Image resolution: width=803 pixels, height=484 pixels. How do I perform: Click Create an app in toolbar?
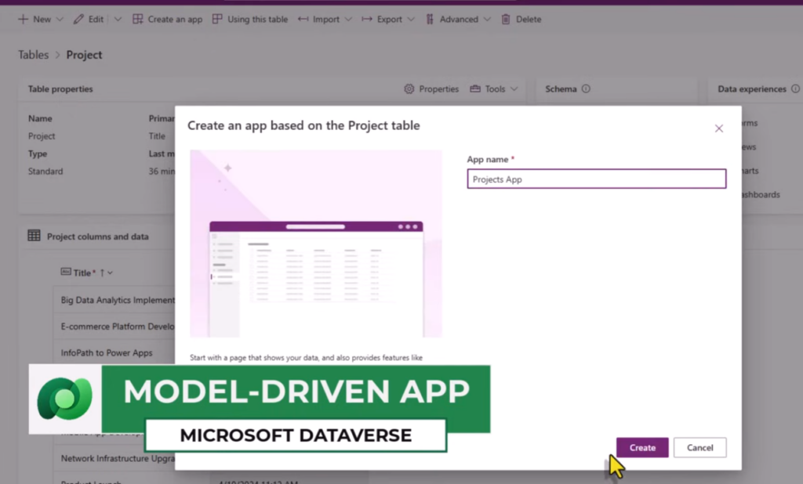pyautogui.click(x=168, y=19)
